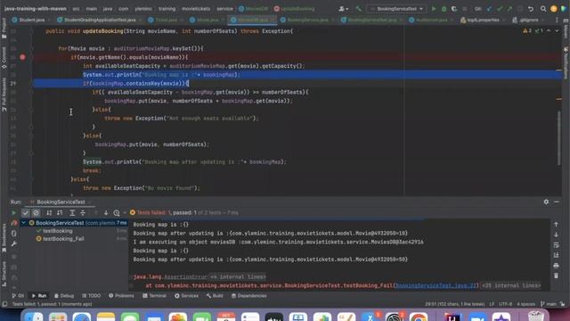Image resolution: width=570 pixels, height=321 pixels.
Task: Select the testBooking_Fail result row
Action: coord(63,239)
